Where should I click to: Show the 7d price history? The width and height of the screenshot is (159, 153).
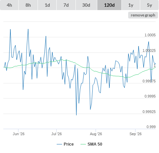(66, 5)
